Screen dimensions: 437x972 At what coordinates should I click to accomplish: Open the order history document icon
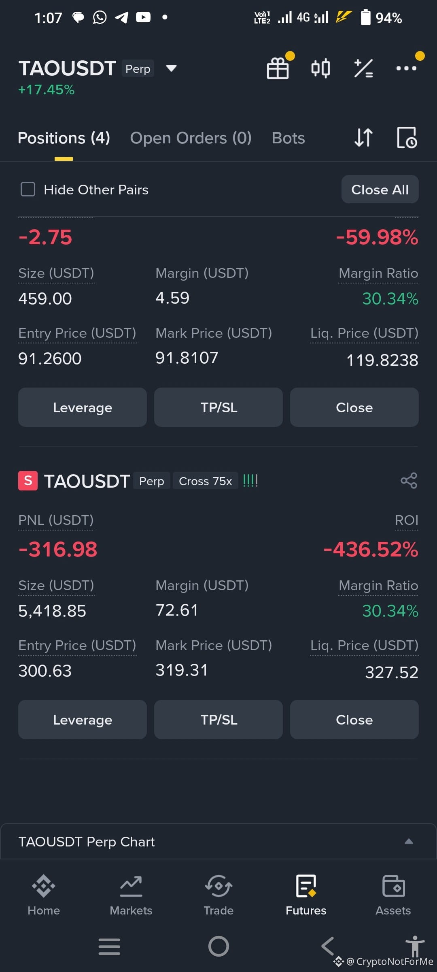coord(407,138)
